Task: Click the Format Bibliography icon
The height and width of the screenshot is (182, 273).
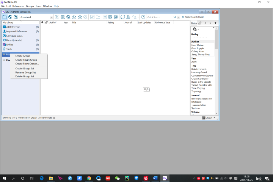Action: pos(110,17)
